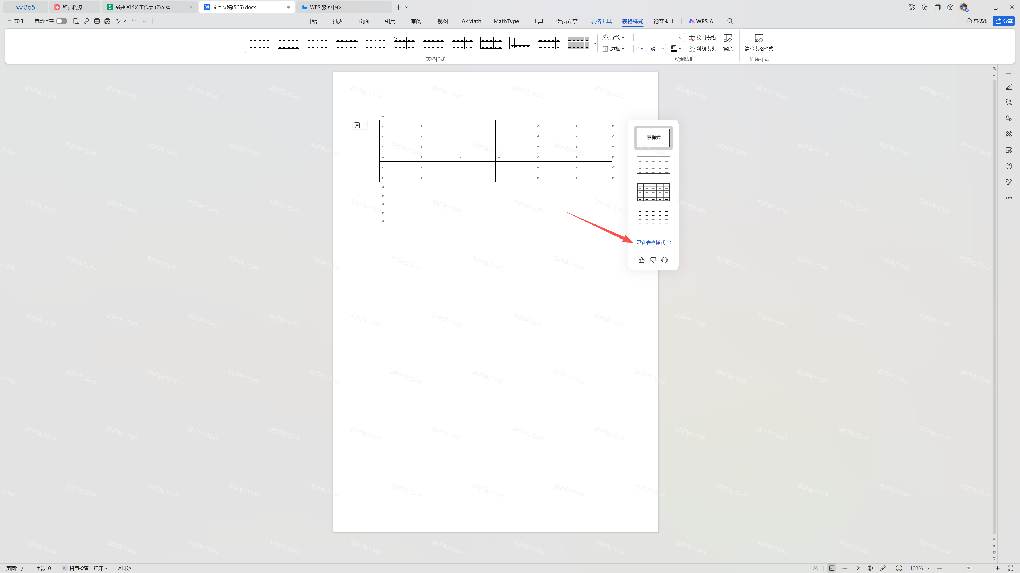Open the line style dropdown
1020x573 pixels.
[x=658, y=37]
